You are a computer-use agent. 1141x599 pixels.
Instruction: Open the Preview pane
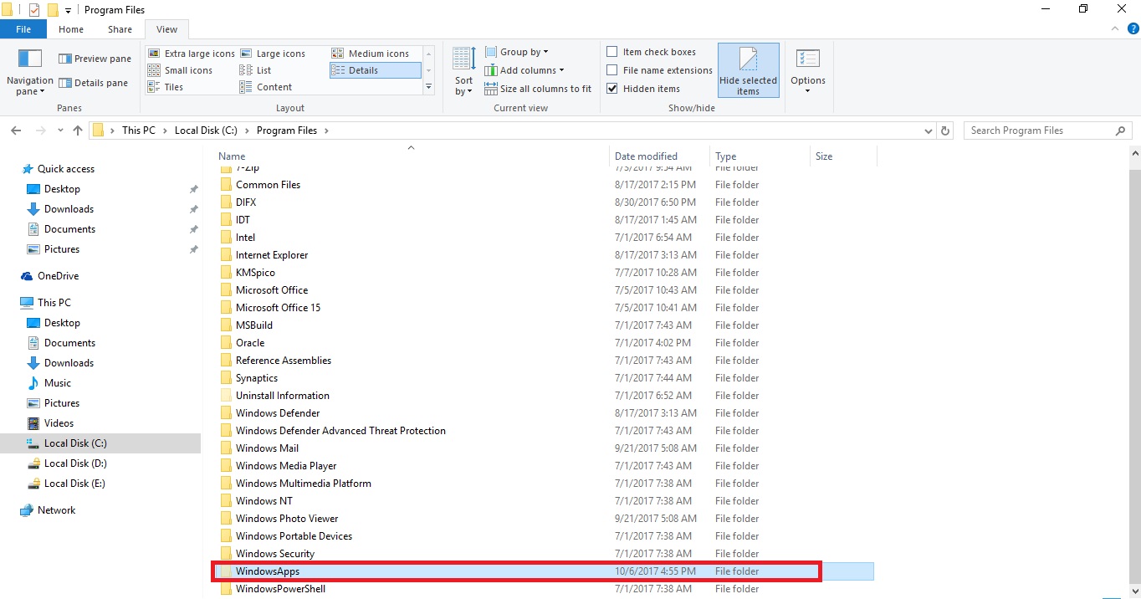coord(94,58)
